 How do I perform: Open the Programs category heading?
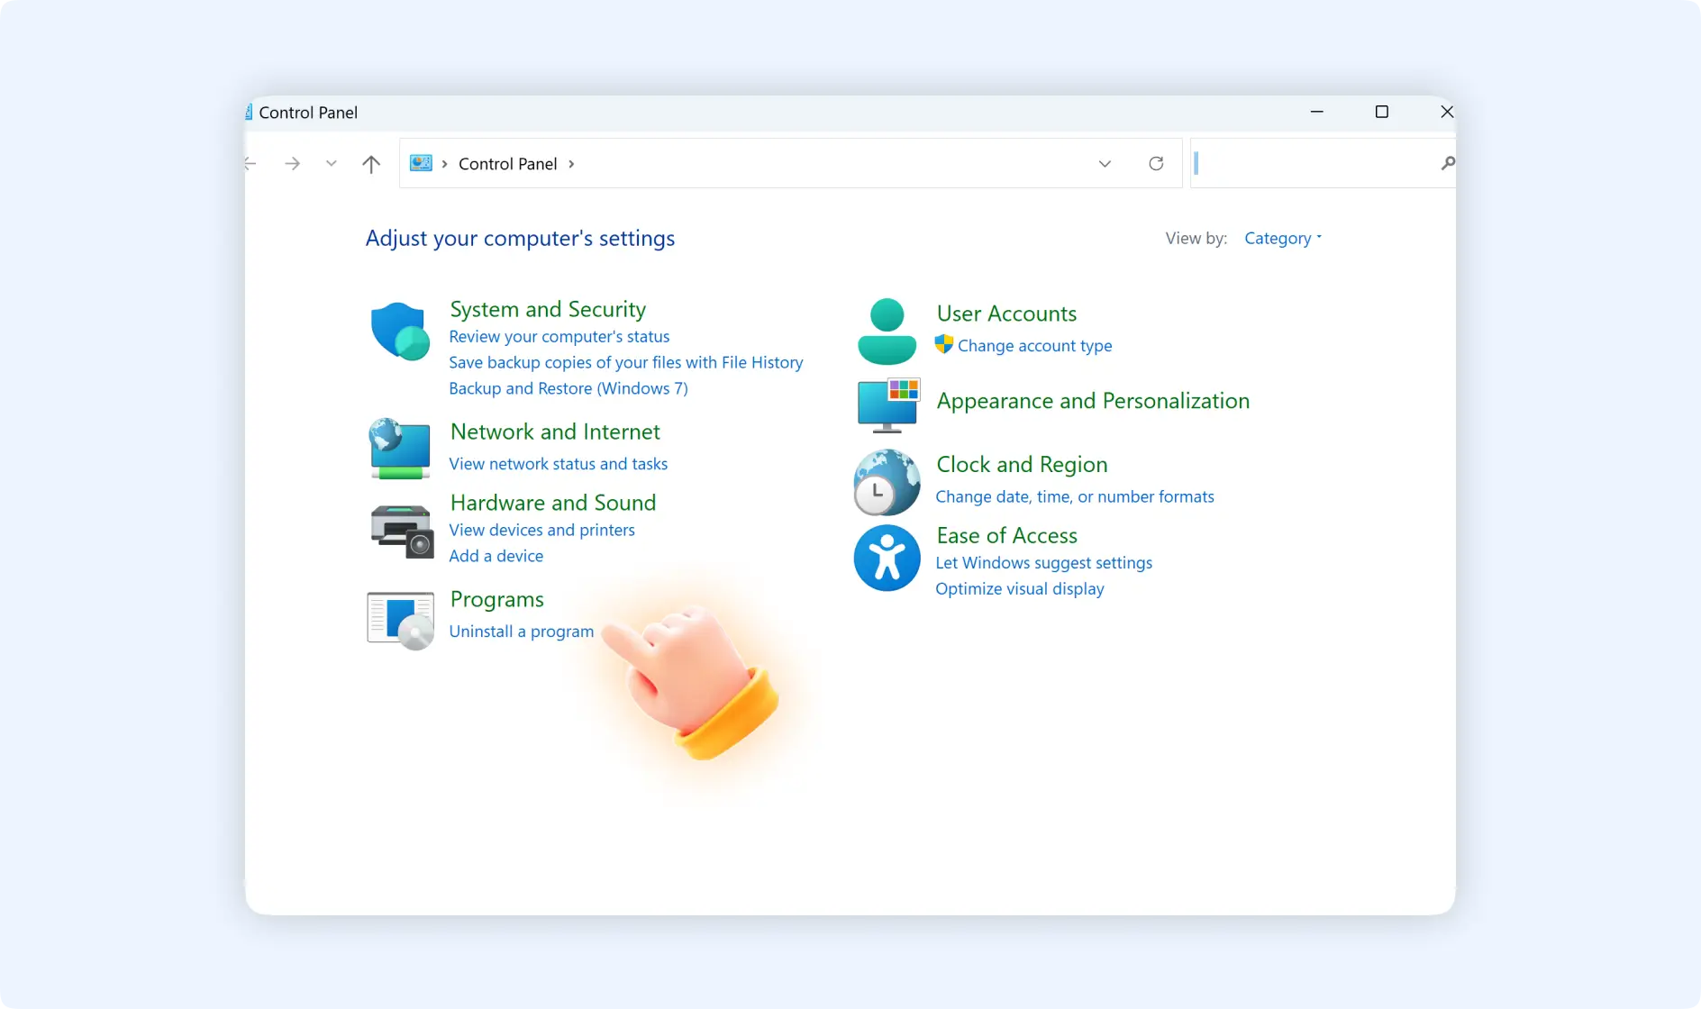(496, 599)
